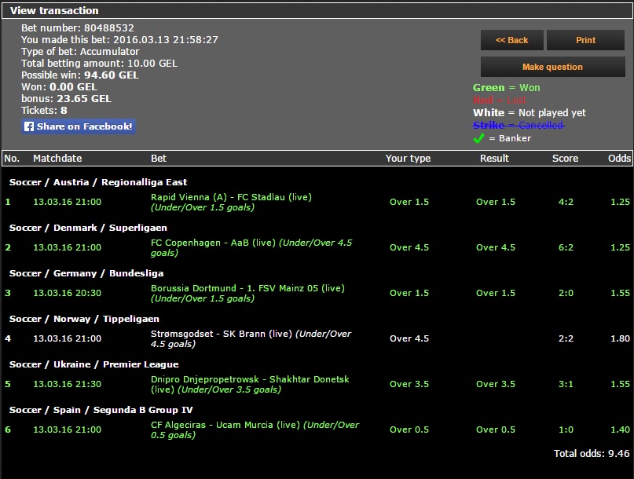The image size is (634, 479).
Task: Share bet on Facebook
Action: tap(79, 126)
